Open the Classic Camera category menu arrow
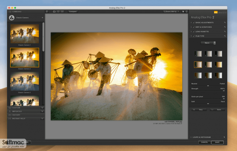The width and height of the screenshot is (237, 151). click(42, 18)
